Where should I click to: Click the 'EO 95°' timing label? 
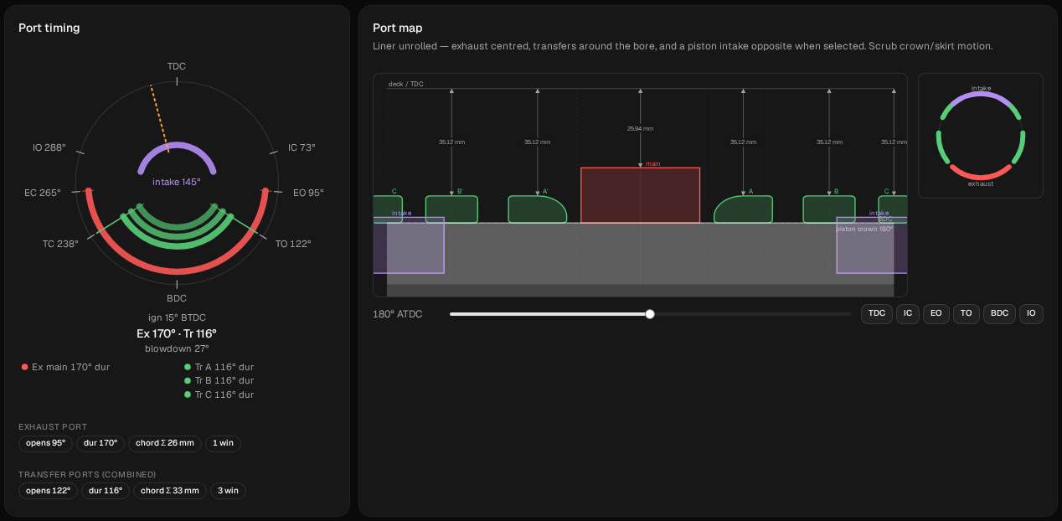click(x=307, y=193)
